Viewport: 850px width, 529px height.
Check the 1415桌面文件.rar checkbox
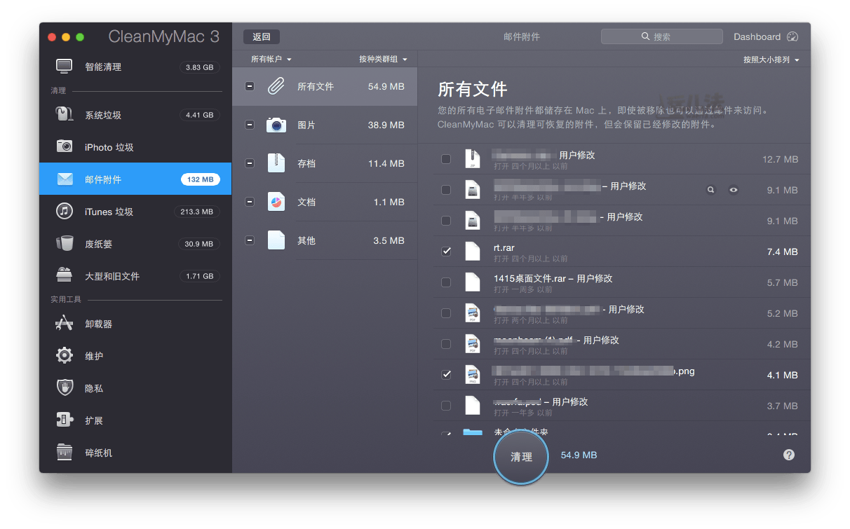446,282
